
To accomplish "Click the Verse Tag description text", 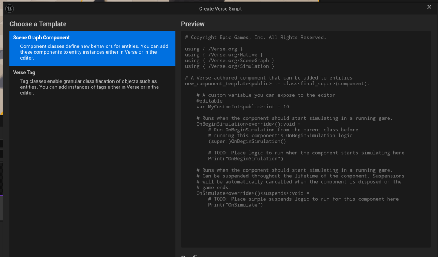I will (x=89, y=87).
